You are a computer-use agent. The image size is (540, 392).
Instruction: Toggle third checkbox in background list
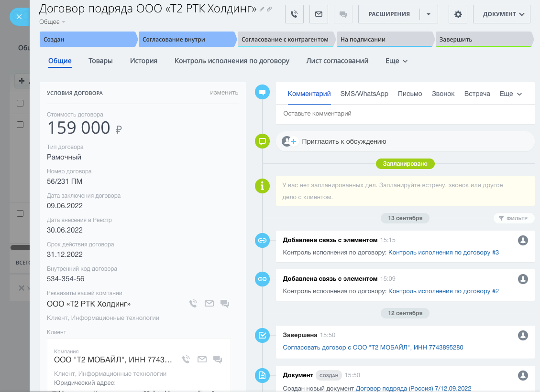click(20, 213)
